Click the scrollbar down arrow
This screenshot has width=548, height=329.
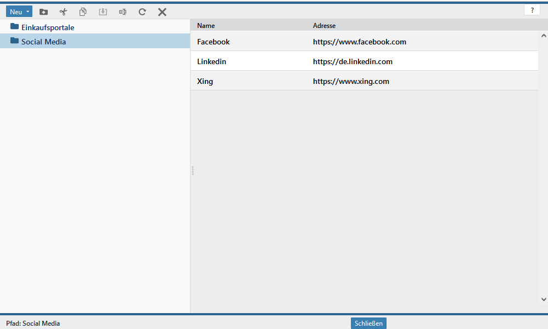pyautogui.click(x=544, y=299)
